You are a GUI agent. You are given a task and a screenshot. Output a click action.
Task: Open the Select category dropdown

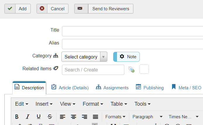pyautogui.click(x=84, y=57)
